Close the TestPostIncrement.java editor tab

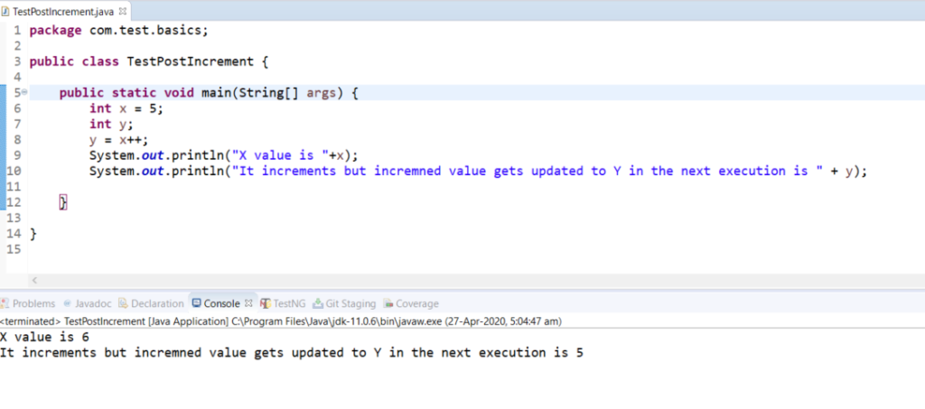pyautogui.click(x=124, y=11)
